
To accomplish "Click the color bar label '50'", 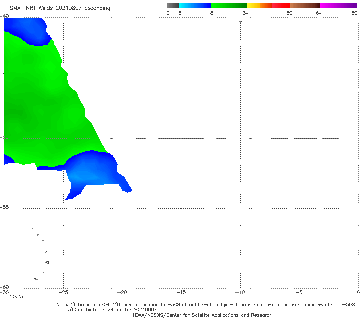I will [289, 13].
